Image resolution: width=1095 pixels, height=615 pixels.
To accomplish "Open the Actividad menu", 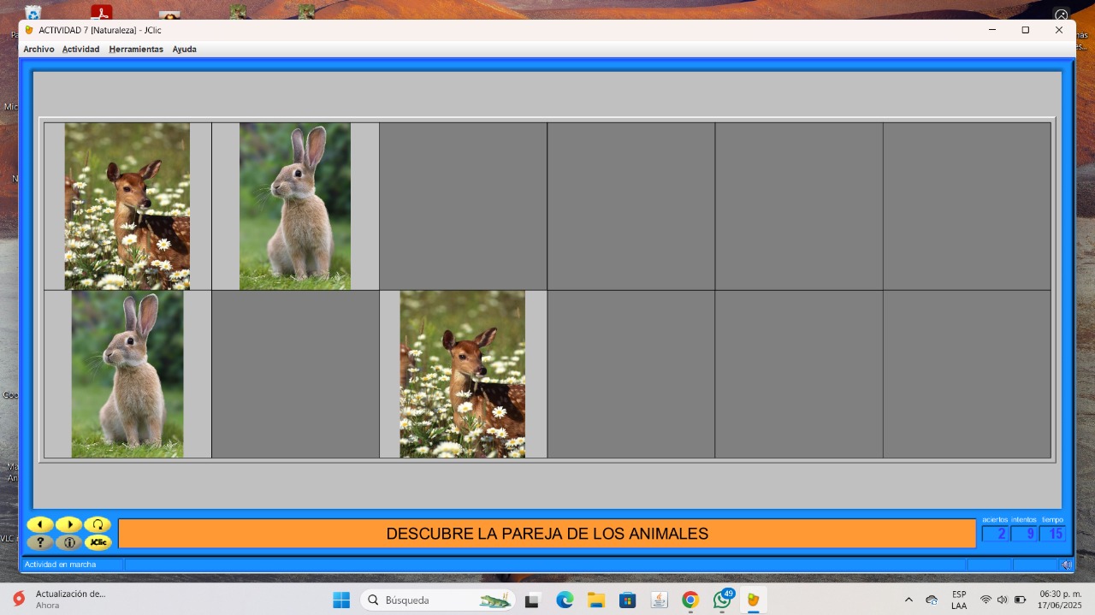I will (x=80, y=50).
